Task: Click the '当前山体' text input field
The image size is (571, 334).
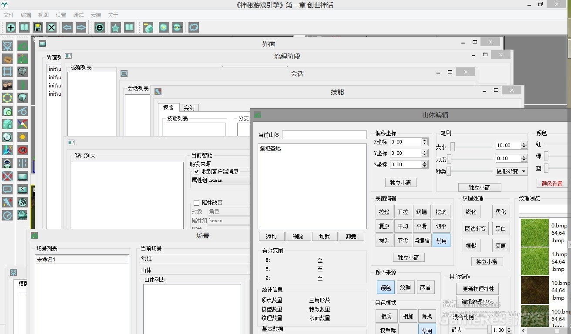Action: (x=324, y=135)
